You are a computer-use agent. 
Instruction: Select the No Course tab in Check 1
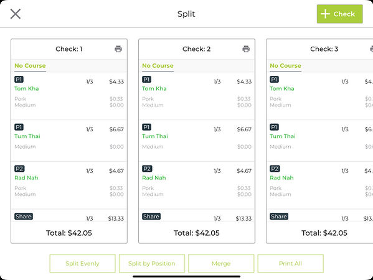click(x=30, y=66)
